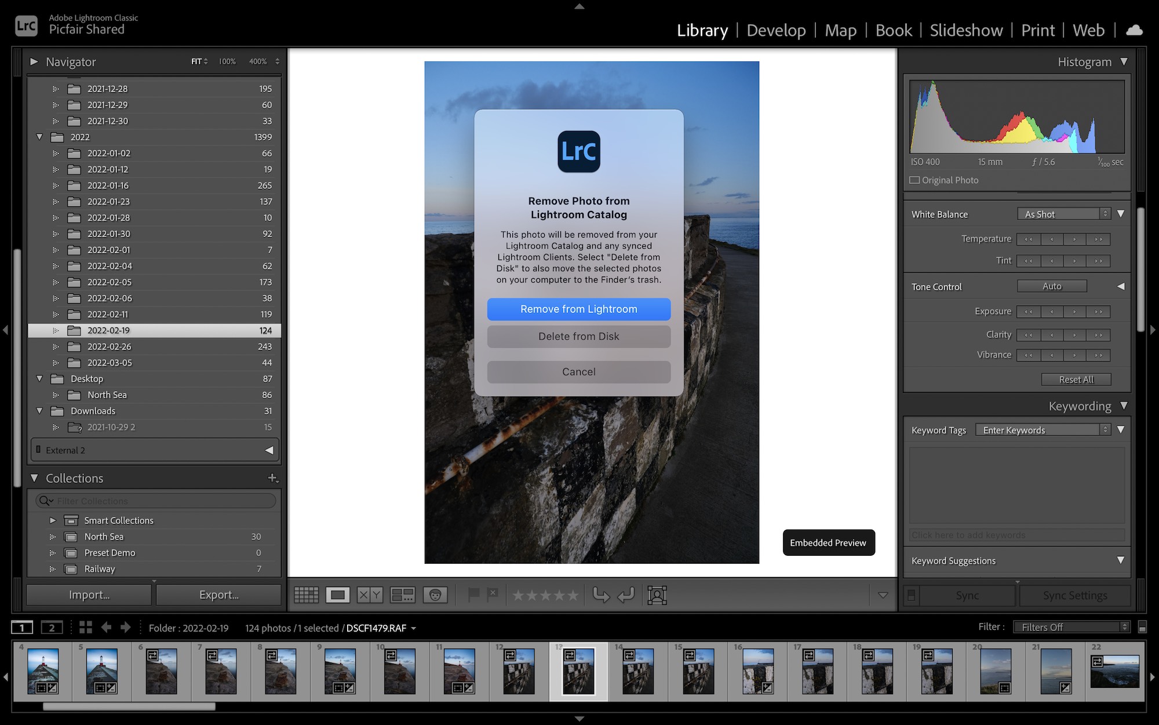
Task: Increase Exposure large step arrow
Action: (x=1098, y=312)
